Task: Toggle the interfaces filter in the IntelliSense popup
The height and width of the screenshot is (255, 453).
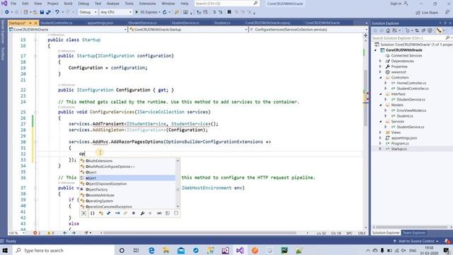Action: 117,213
